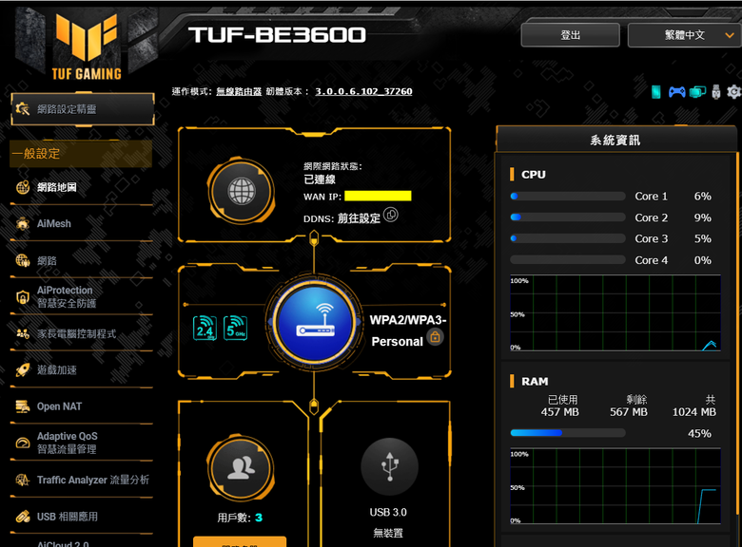Image resolution: width=742 pixels, height=547 pixels.
Task: Select the 系統資訊 panel tab
Action: [x=615, y=140]
